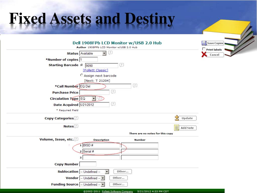
Task: Click the Serial # description field
Action: (101, 151)
